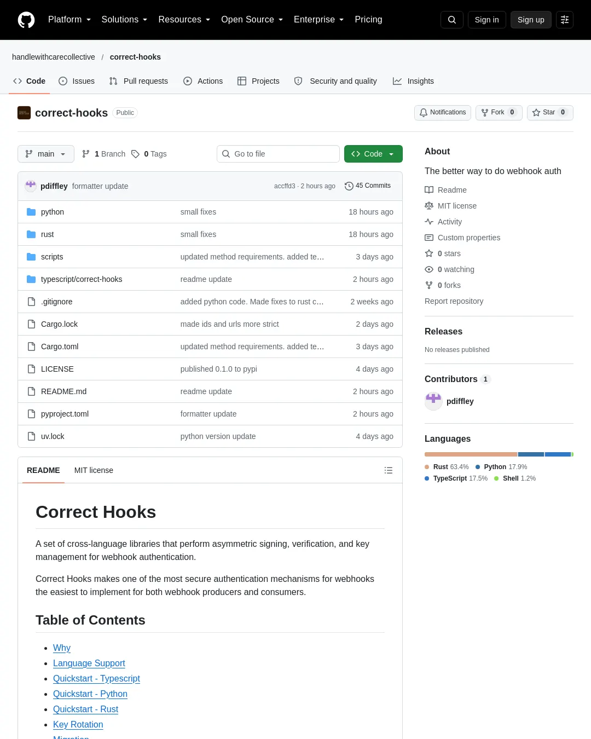The image size is (591, 739).
Task: Switch to the Pull requests tab
Action: [x=138, y=81]
